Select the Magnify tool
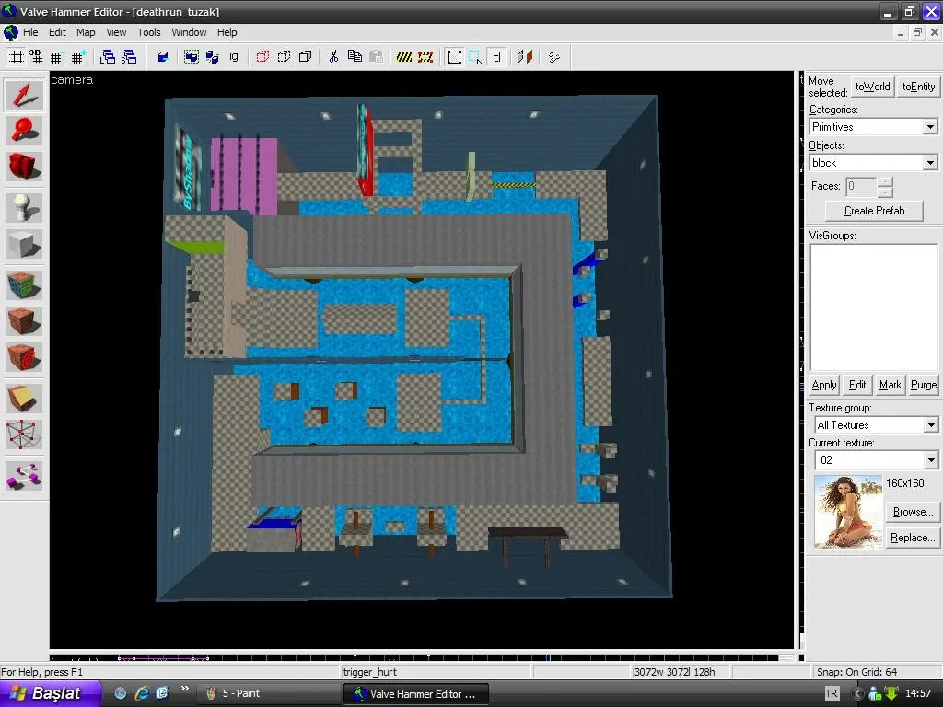943x707 pixels. click(x=24, y=131)
